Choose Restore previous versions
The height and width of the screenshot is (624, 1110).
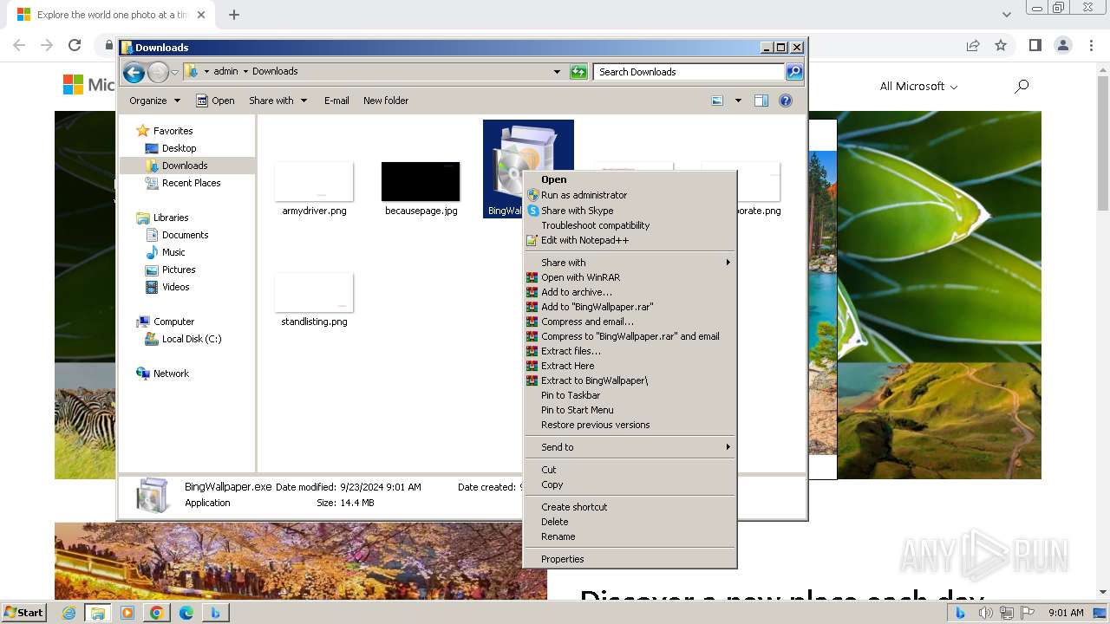630,425
